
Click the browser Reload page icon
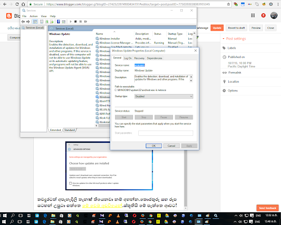(17, 4)
